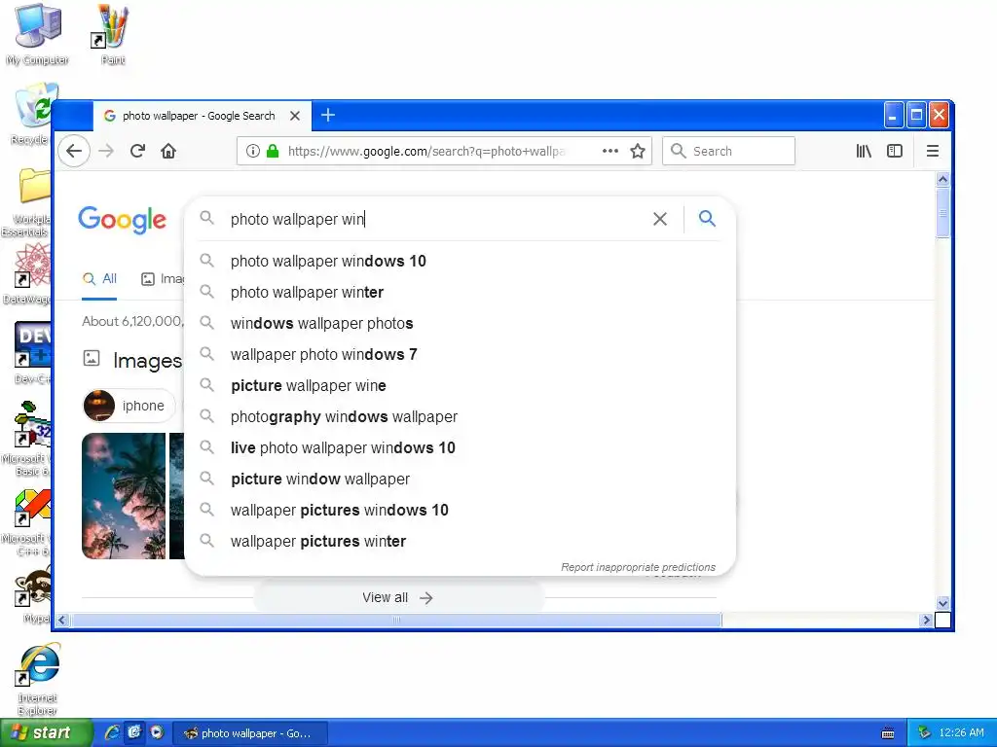Image resolution: width=997 pixels, height=747 pixels.
Task: Select suggestion picture window wallpaper
Action: 461,479
